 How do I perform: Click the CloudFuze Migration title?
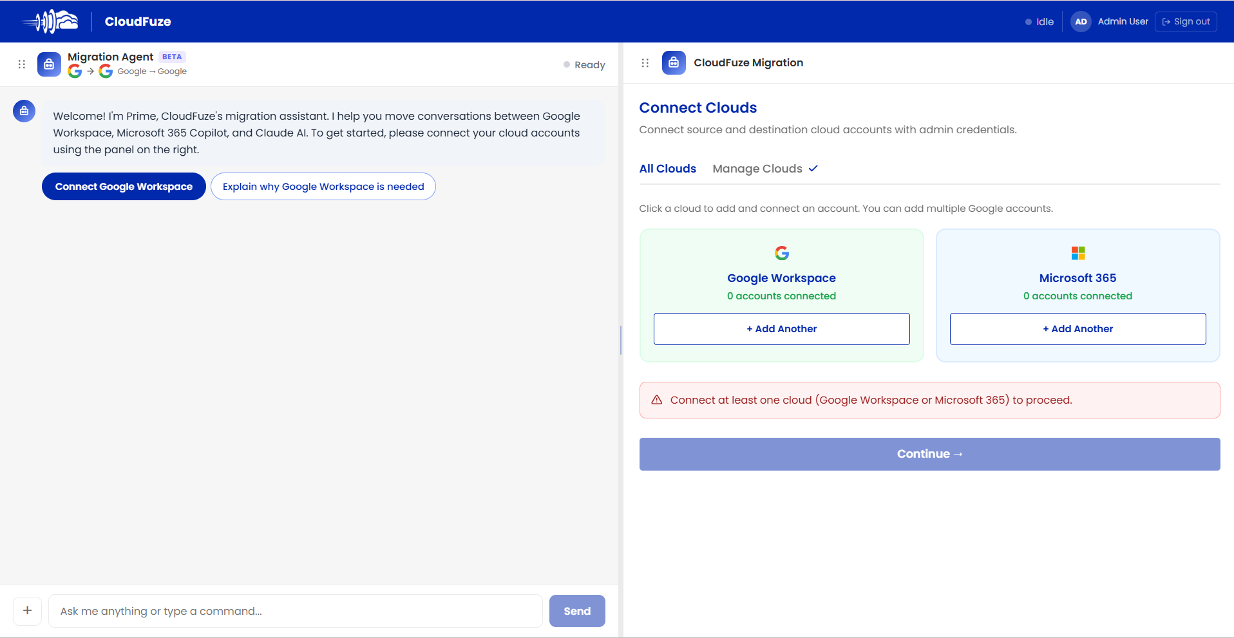point(748,62)
